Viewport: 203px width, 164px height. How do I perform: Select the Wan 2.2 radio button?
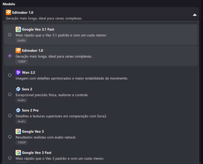tap(10, 75)
